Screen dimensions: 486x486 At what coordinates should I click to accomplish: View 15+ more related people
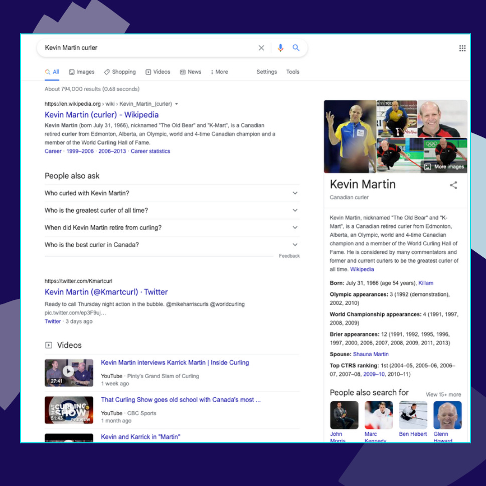(x=443, y=395)
